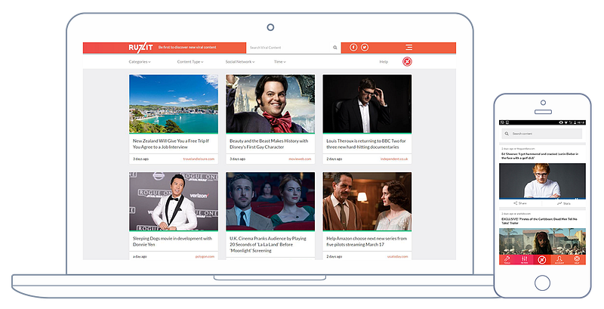This screenshot has width=604, height=309.
Task: Click the travelandleisure.com source link
Action: point(199,159)
